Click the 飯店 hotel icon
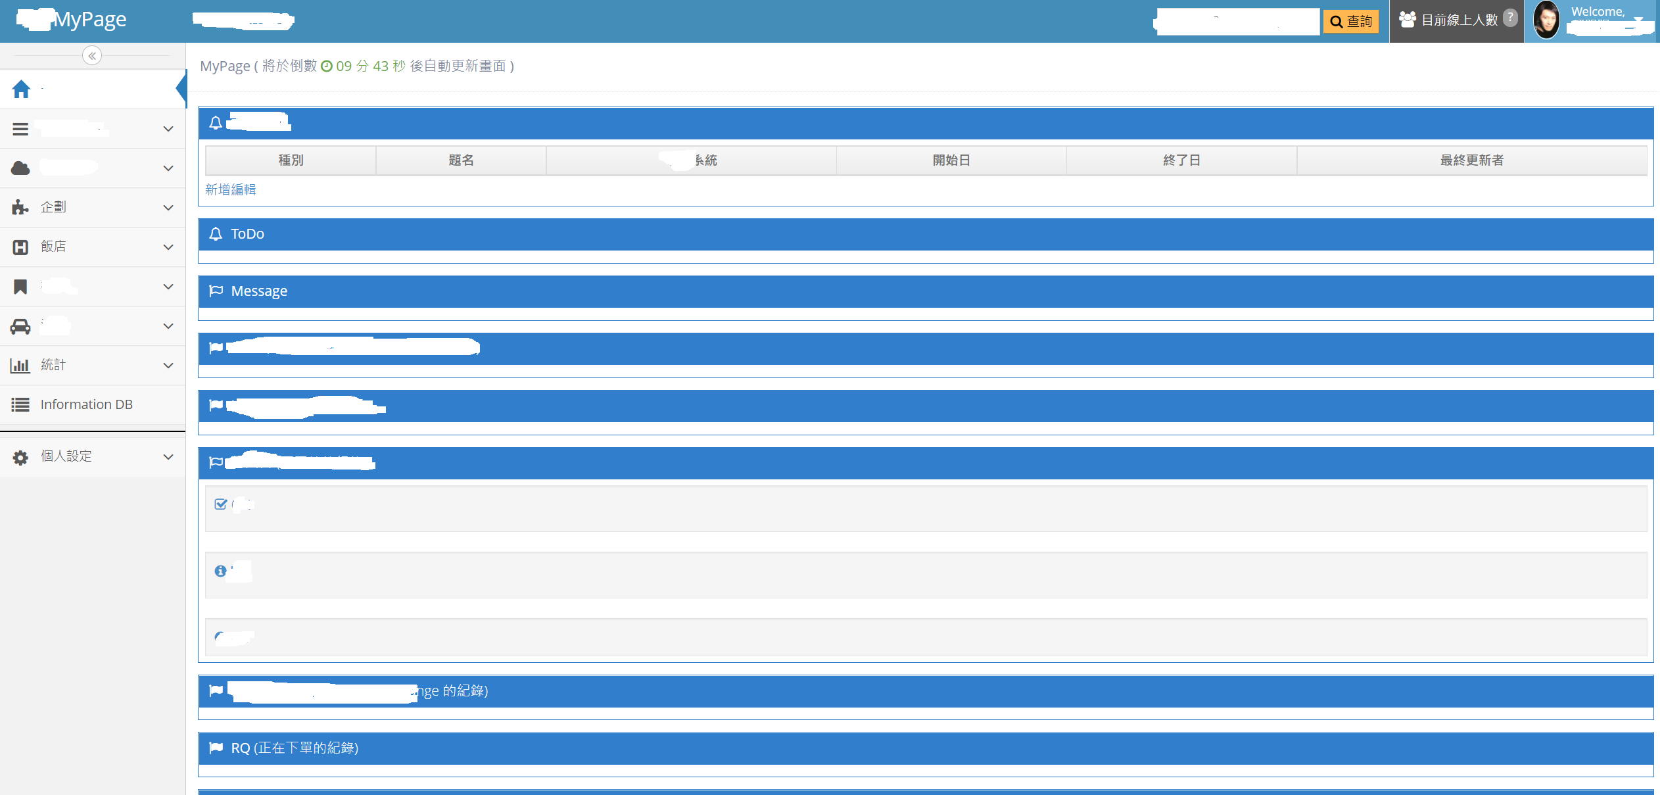The height and width of the screenshot is (795, 1660). pos(20,247)
